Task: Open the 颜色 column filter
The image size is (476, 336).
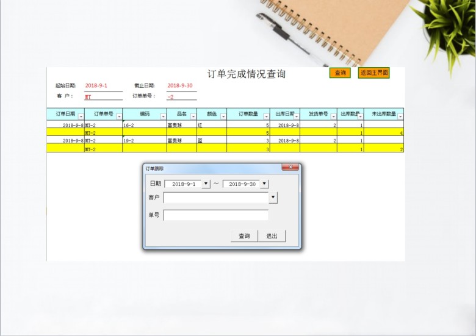Action: [x=223, y=116]
